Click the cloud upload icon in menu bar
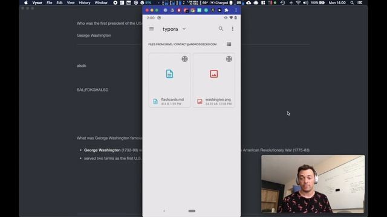The height and width of the screenshot is (217, 387). [249, 2]
